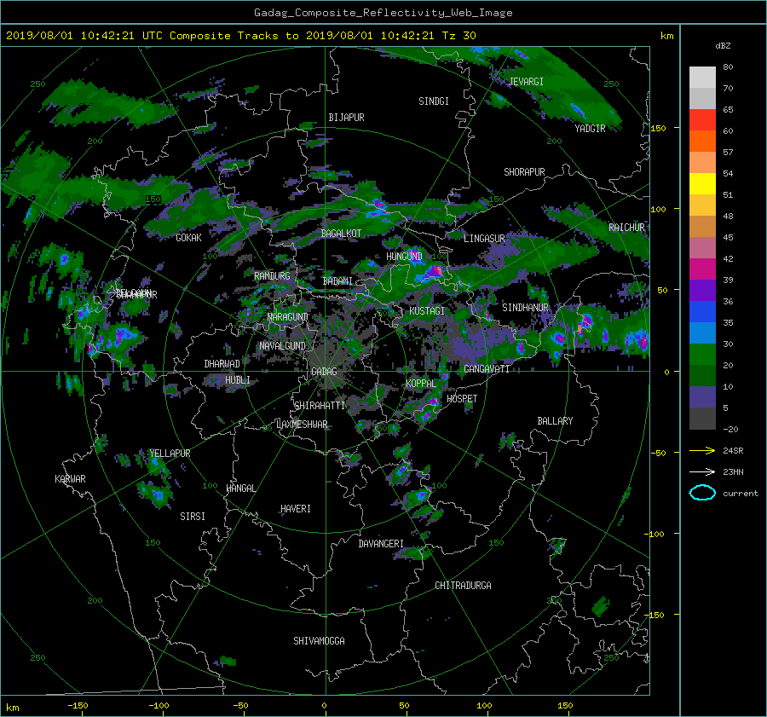The height and width of the screenshot is (717, 767).
Task: Click the HUNGUND city label
Action: click(404, 257)
